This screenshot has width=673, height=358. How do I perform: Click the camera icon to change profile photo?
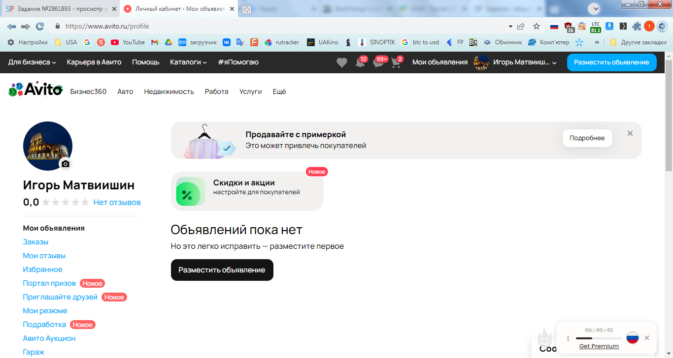click(x=66, y=164)
